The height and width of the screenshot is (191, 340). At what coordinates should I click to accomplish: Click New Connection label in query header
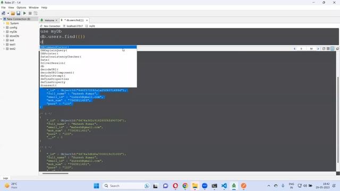point(52,26)
